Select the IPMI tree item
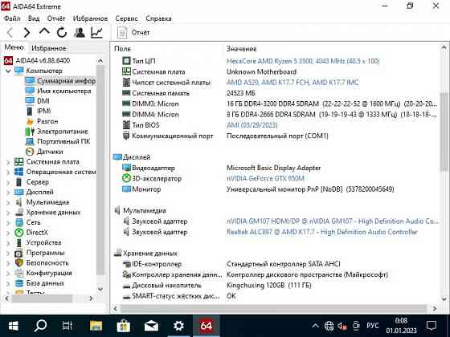The width and height of the screenshot is (450, 337). click(43, 111)
